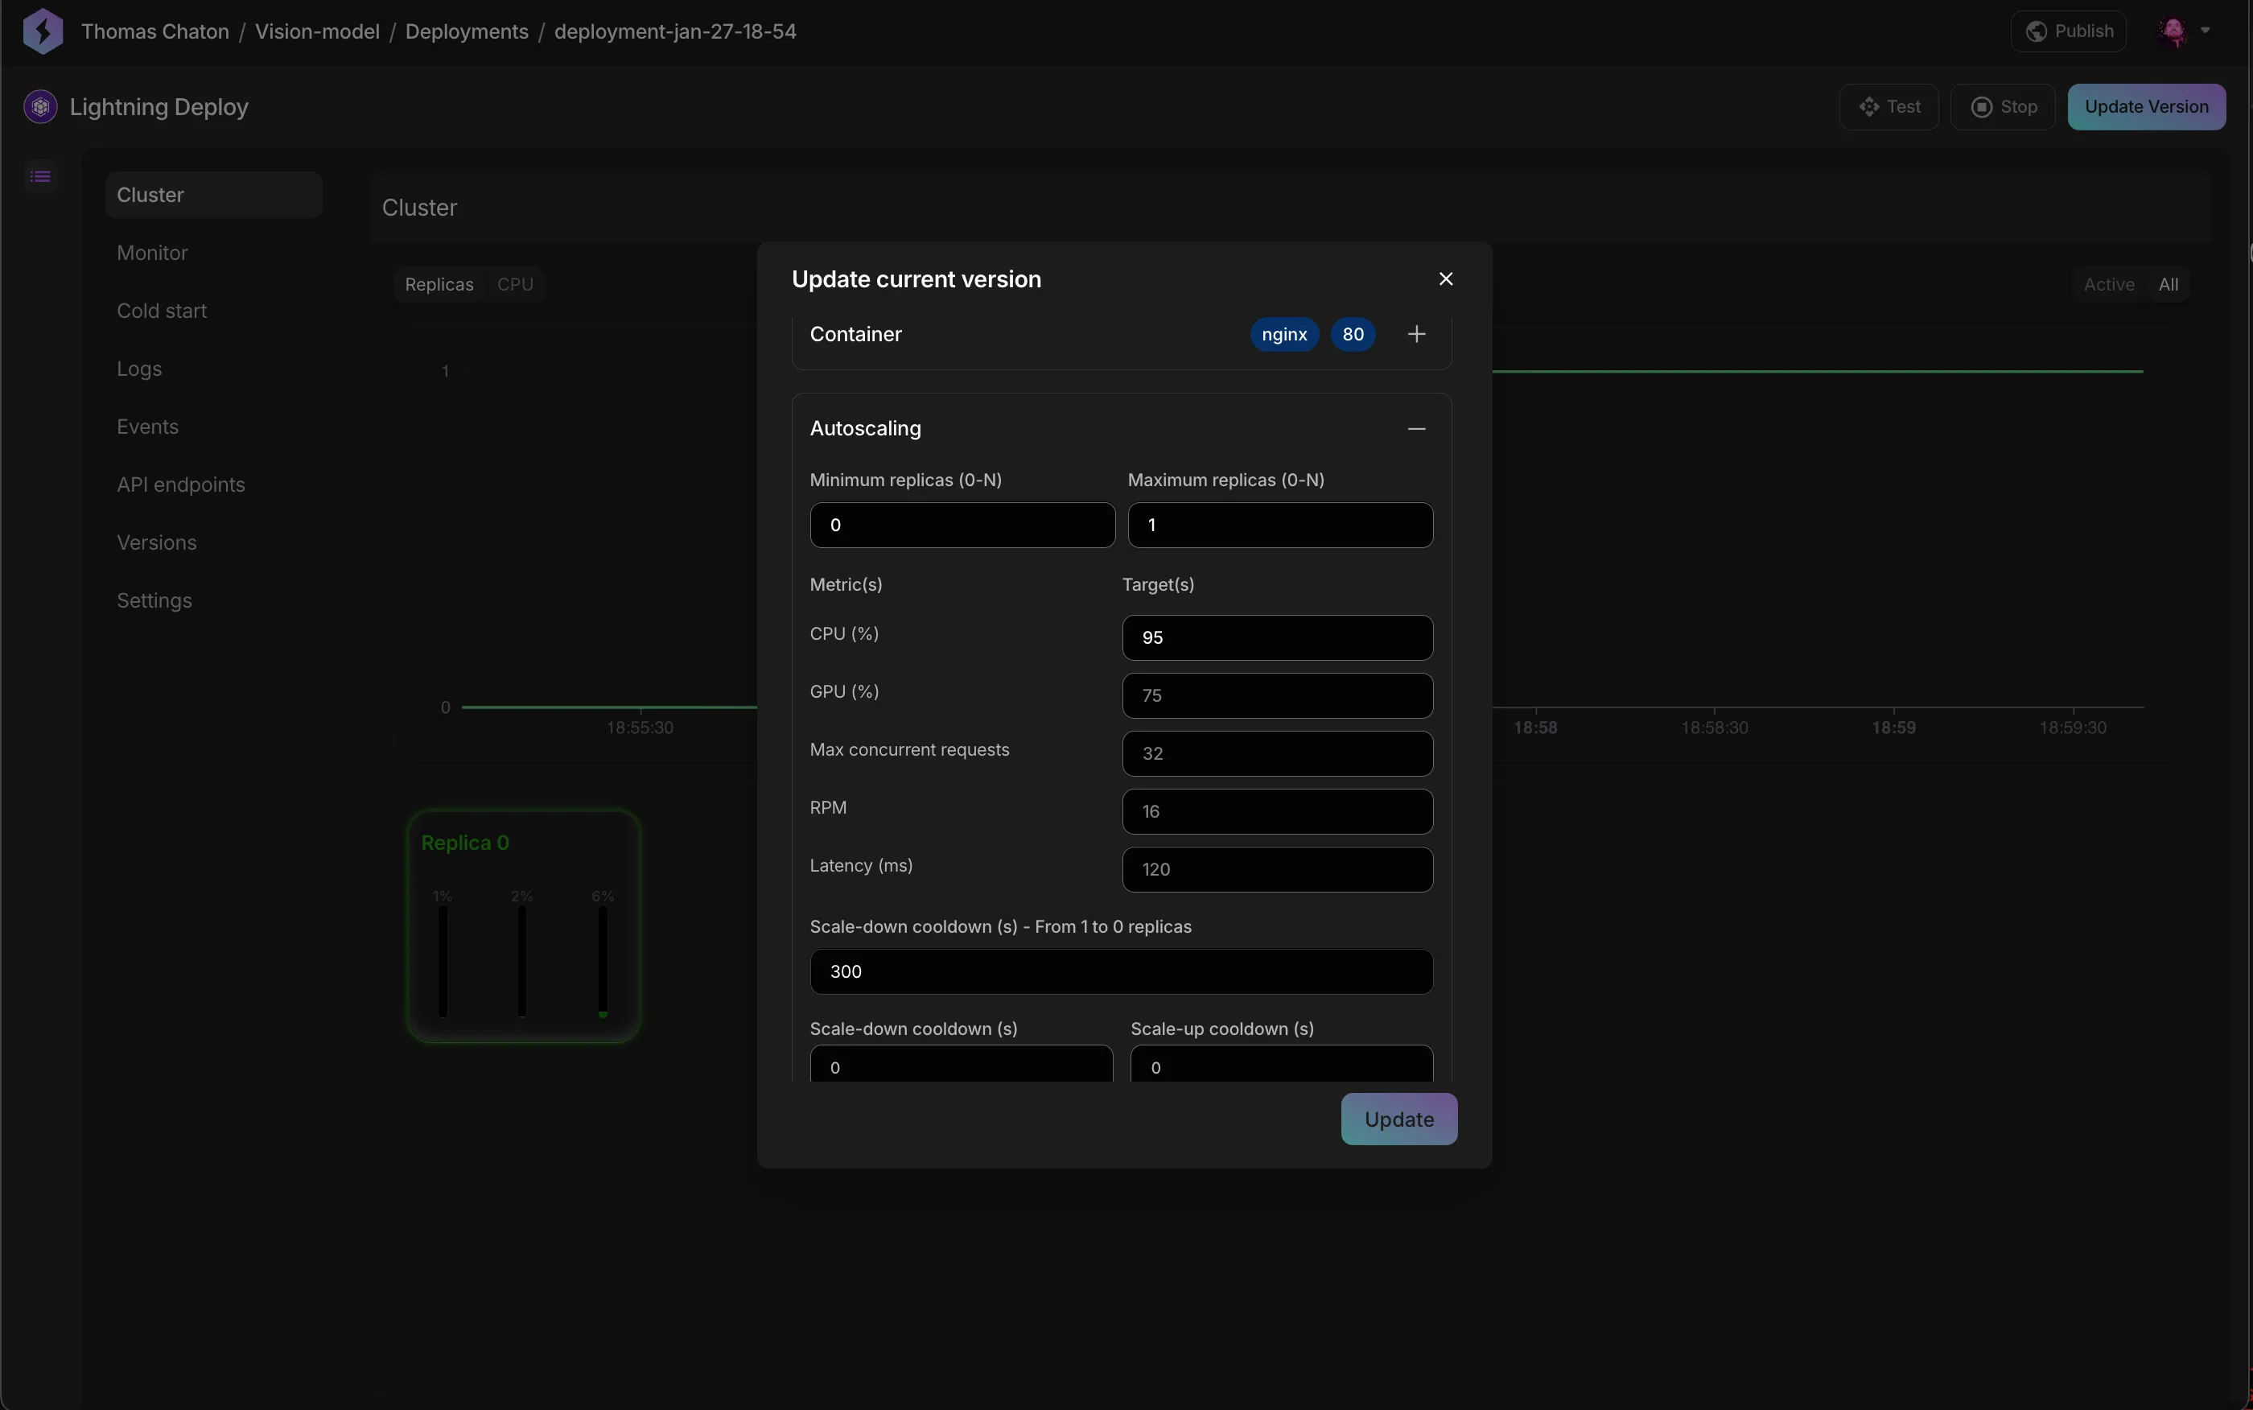Image resolution: width=2253 pixels, height=1410 pixels.
Task: Go to Thomas Chaton breadcrumb
Action: click(x=154, y=31)
